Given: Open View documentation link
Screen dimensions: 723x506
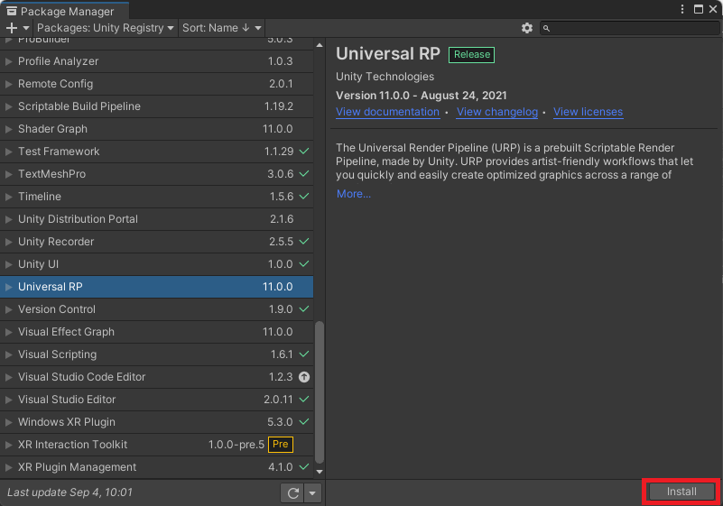Looking at the screenshot, I should (x=387, y=112).
